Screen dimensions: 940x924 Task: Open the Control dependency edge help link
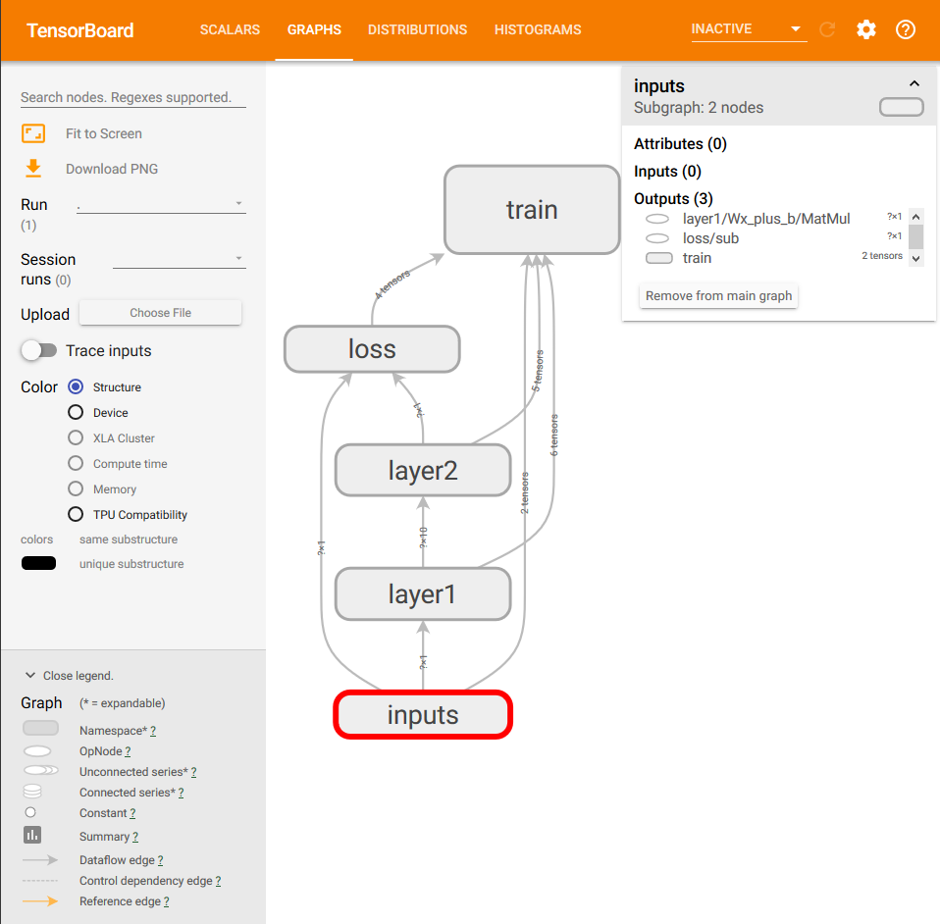point(218,881)
